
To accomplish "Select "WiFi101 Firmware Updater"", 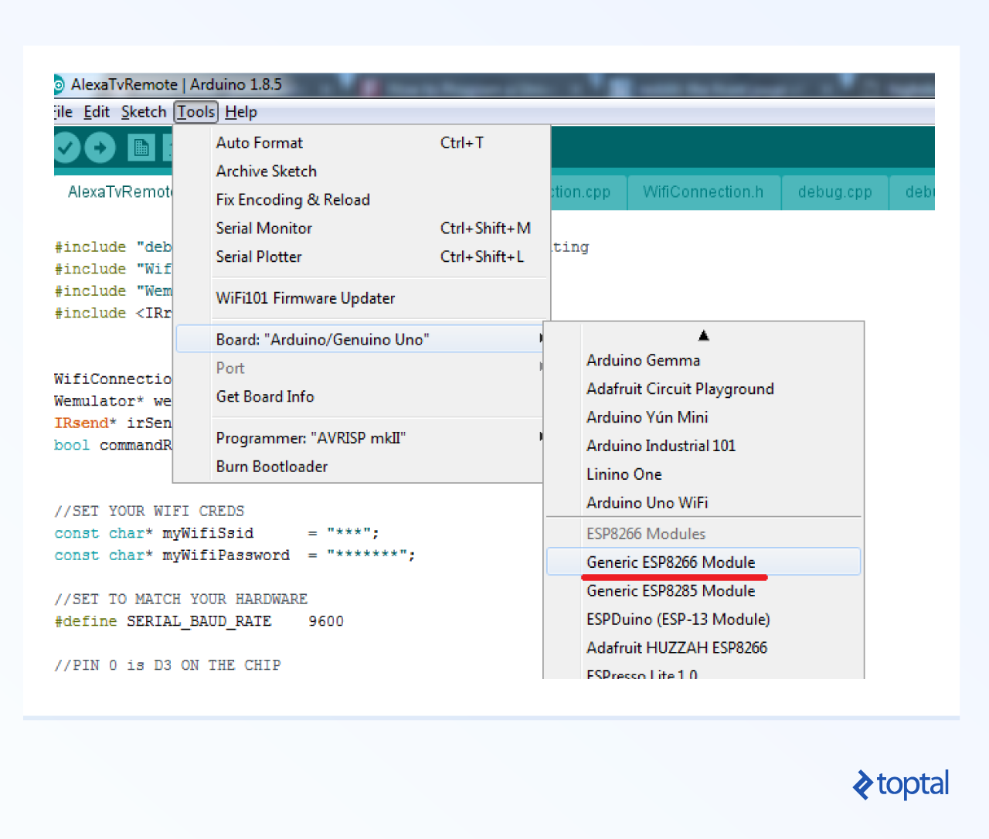I will tap(305, 297).
